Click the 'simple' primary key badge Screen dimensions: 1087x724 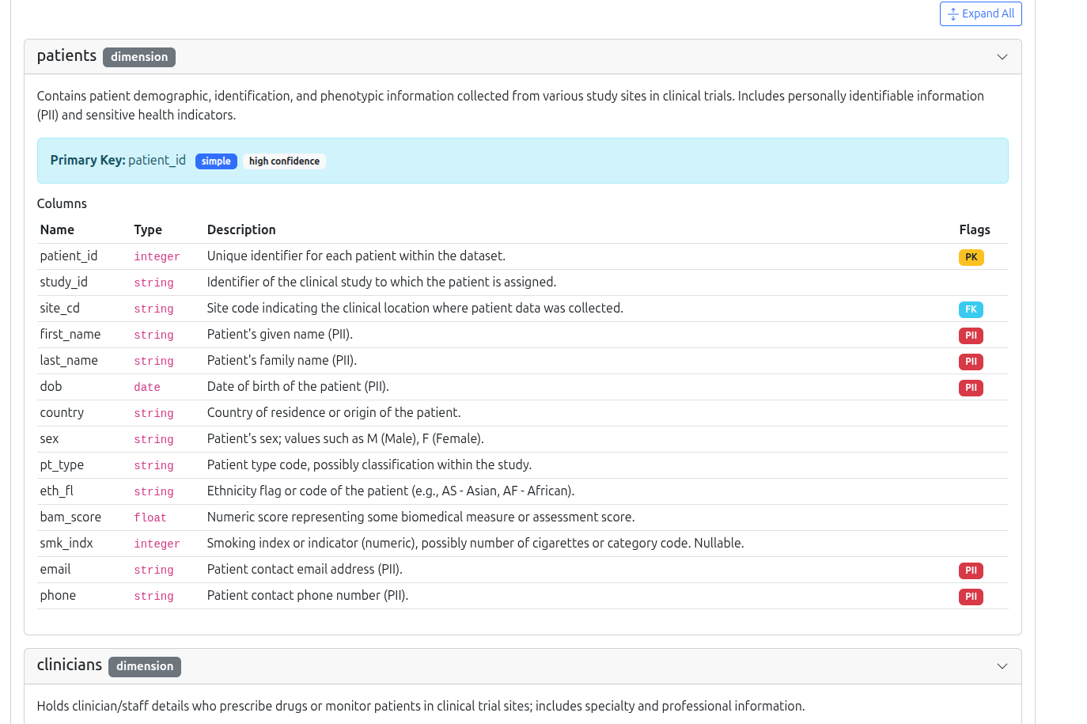click(216, 161)
